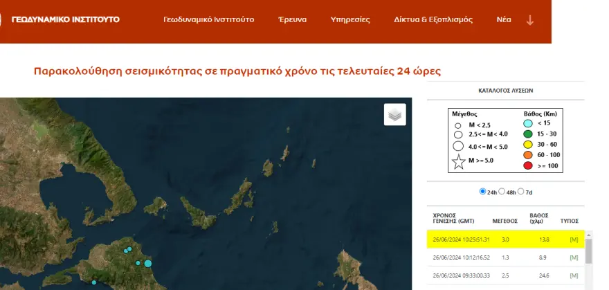Click the ΓΕΩΔΥΝΑΜΙΚΟ ΙΝΣΤΙΤΟΥΤΟ logo link
This screenshot has width=609, height=290.
(x=65, y=19)
